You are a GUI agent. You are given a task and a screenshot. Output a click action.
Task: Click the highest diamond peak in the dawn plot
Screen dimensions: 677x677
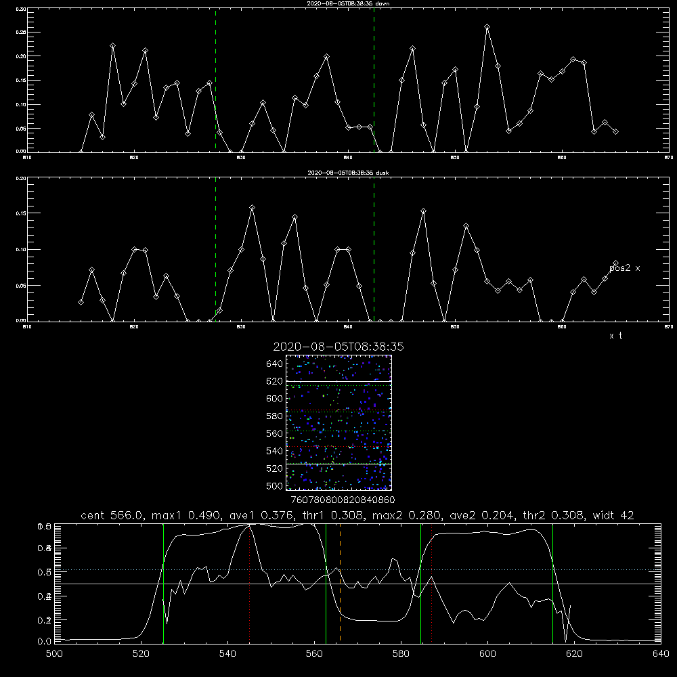click(x=487, y=27)
